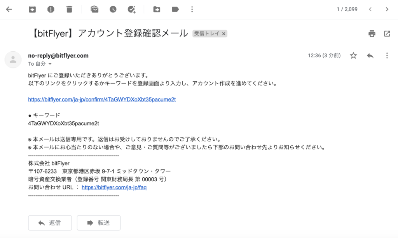Delete the email with trash icon
Viewport: 398px width, 238px height.
[69, 9]
